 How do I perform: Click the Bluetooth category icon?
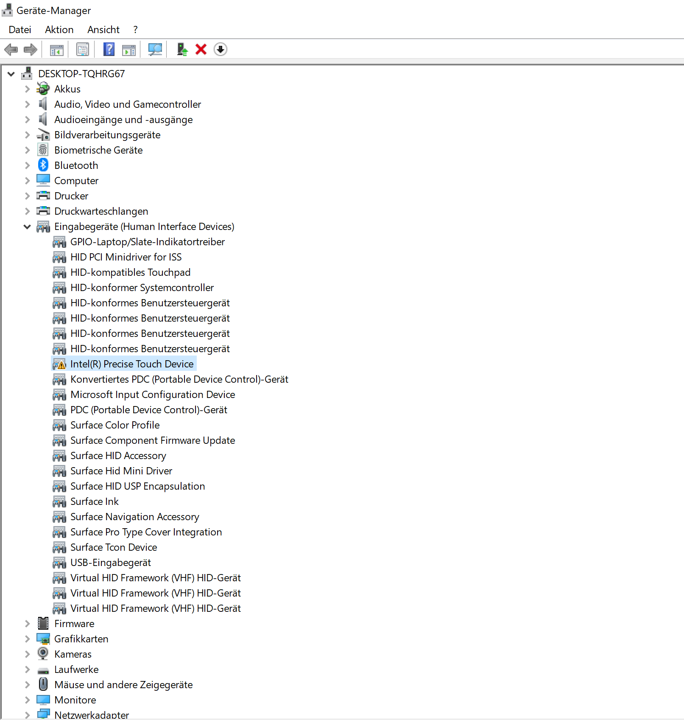tap(43, 165)
